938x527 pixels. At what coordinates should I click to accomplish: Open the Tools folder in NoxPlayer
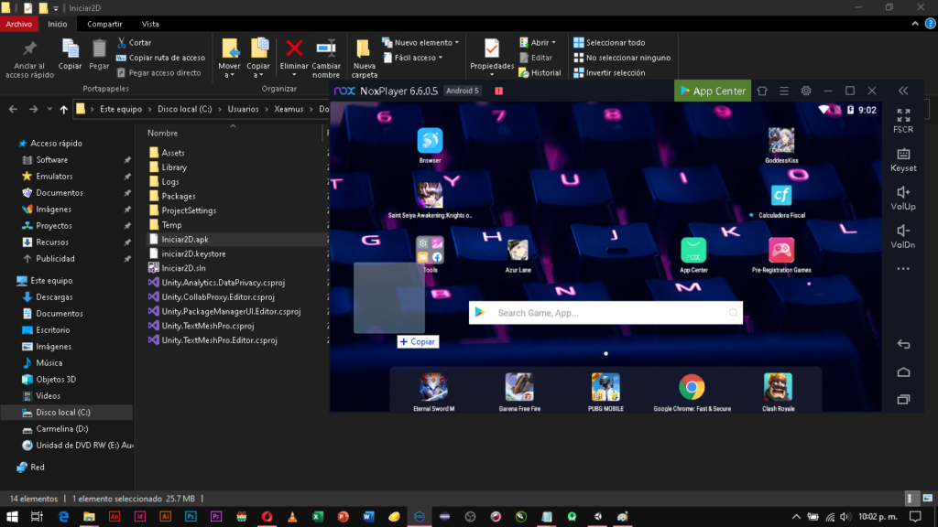click(x=430, y=250)
